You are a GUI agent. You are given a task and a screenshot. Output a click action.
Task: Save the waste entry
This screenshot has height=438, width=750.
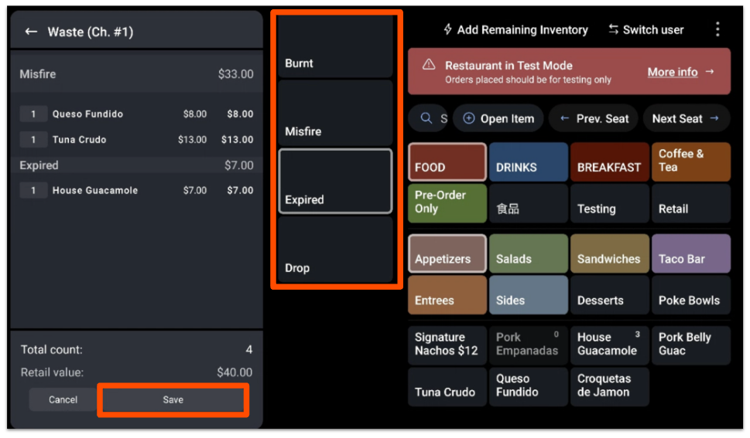tap(173, 399)
